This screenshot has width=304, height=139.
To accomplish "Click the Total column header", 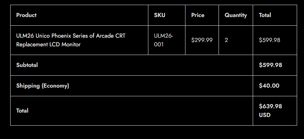I will pyautogui.click(x=265, y=15).
